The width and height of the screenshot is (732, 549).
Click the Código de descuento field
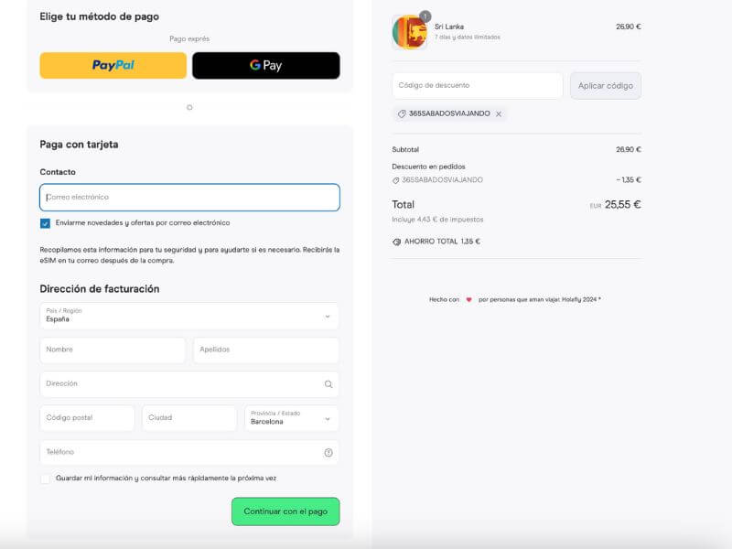click(x=478, y=85)
